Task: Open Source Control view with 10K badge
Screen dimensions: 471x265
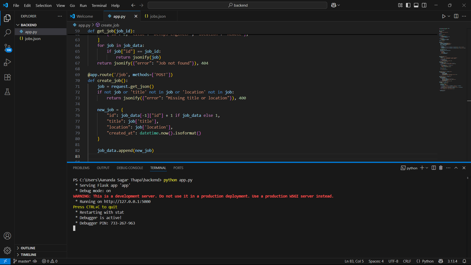Action: (7, 48)
